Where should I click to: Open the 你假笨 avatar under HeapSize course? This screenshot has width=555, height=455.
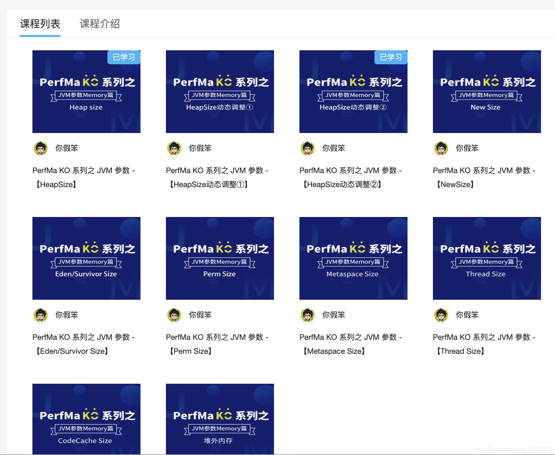pos(40,148)
